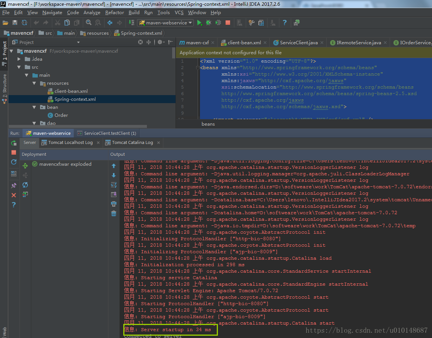Open the Tomcat Catalina Log tab
Viewport: 432px width, 338px height.
click(x=132, y=142)
